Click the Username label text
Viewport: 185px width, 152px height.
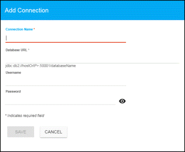point(13,73)
